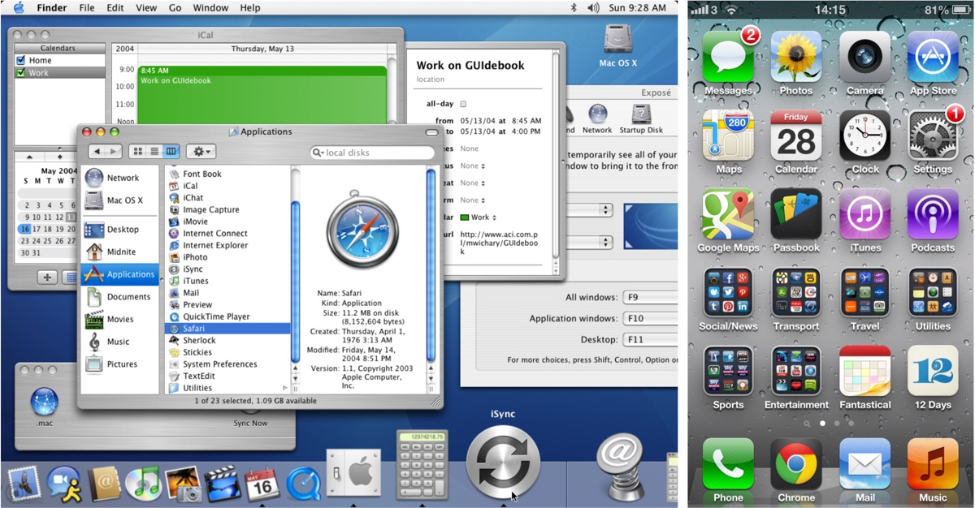Open the Clock app icon
The height and width of the screenshot is (508, 975).
click(864, 136)
